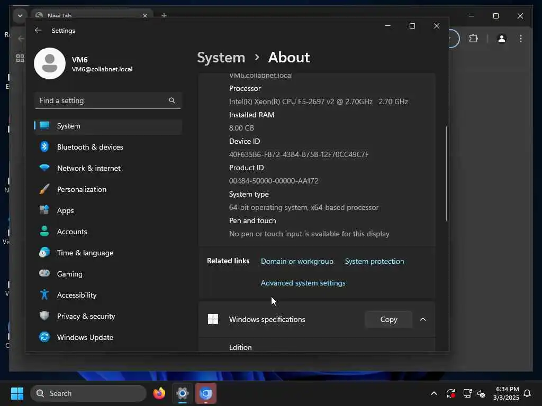Open System protection link
Viewport: 542px width, 406px height.
click(374, 261)
